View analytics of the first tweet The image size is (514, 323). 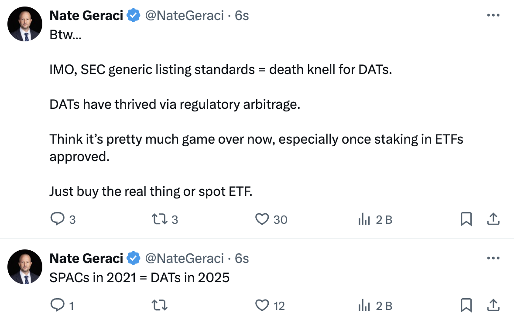(x=364, y=220)
